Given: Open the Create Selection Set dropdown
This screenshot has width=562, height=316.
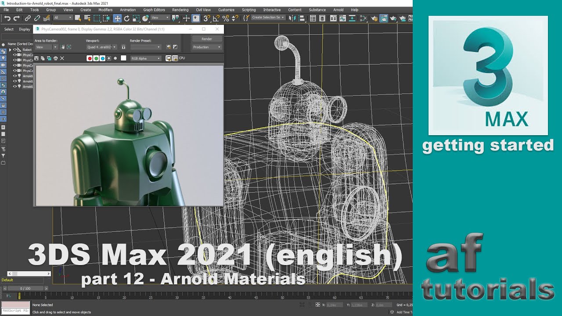Looking at the screenshot, I should point(268,18).
